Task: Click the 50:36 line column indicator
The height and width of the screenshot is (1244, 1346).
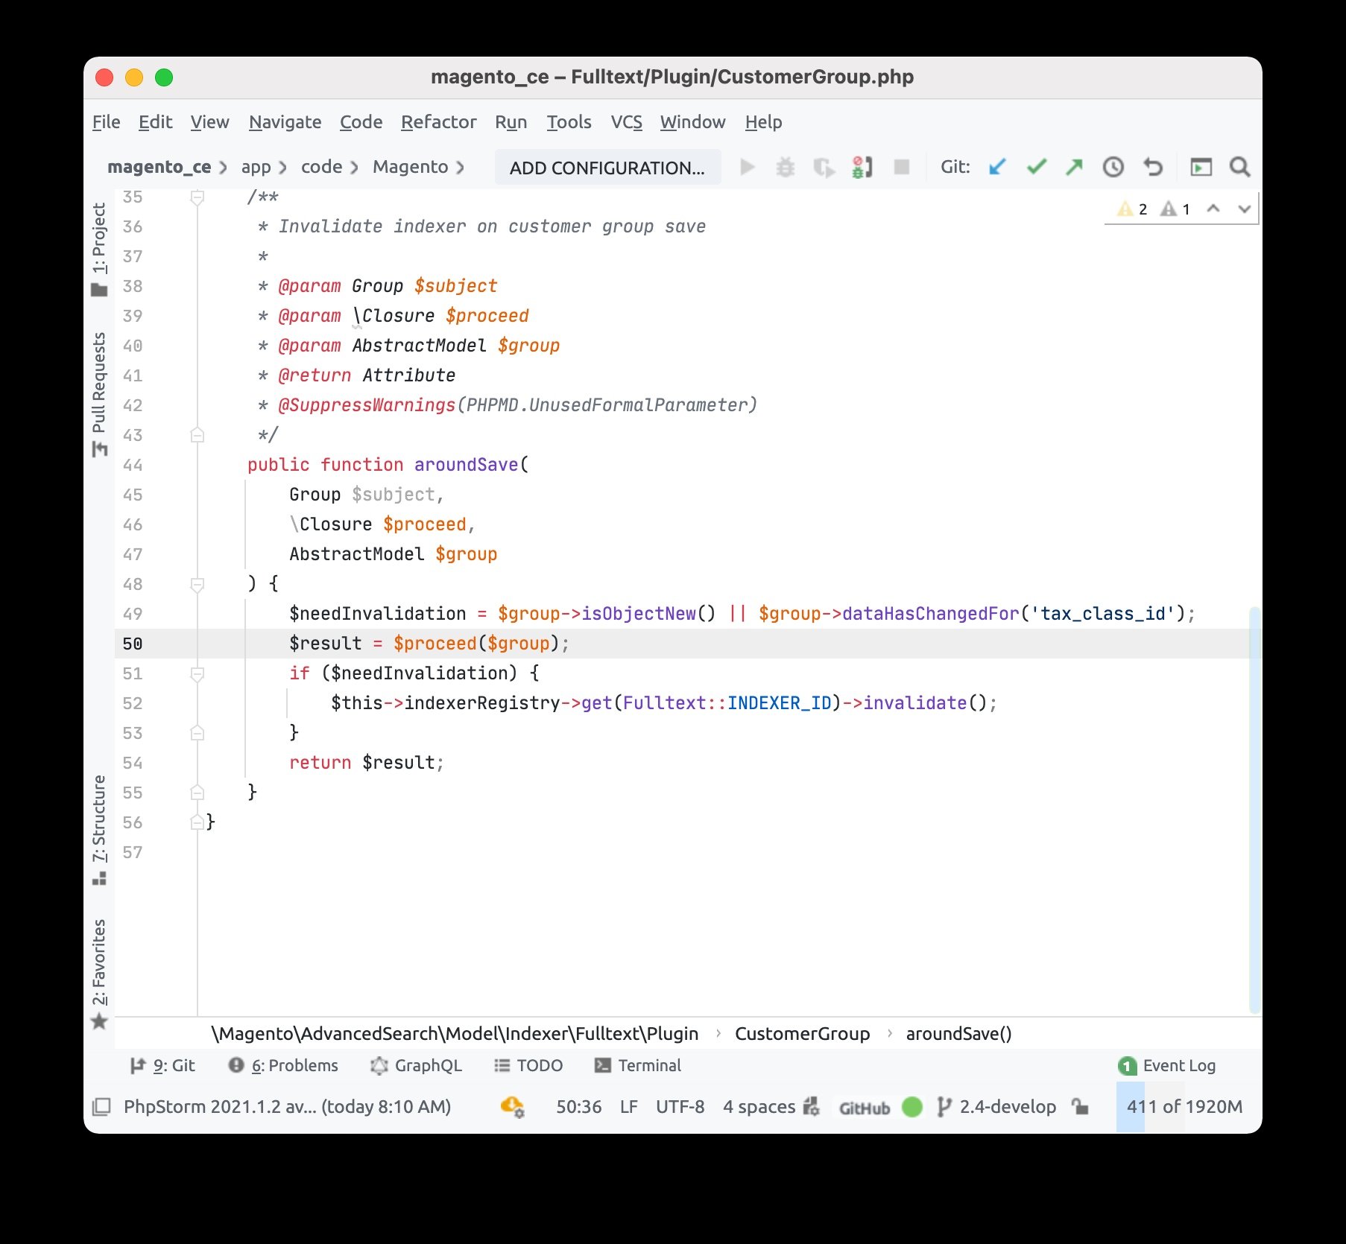Action: tap(578, 1107)
